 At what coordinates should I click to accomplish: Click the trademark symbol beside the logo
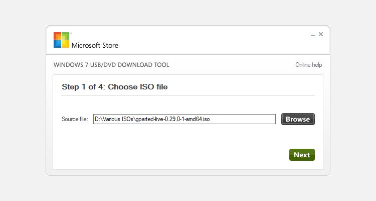[71, 33]
